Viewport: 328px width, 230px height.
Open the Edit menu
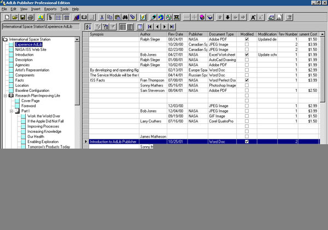[13, 9]
